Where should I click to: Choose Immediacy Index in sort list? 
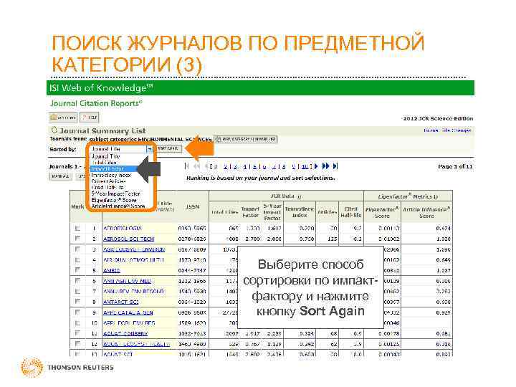coord(111,175)
